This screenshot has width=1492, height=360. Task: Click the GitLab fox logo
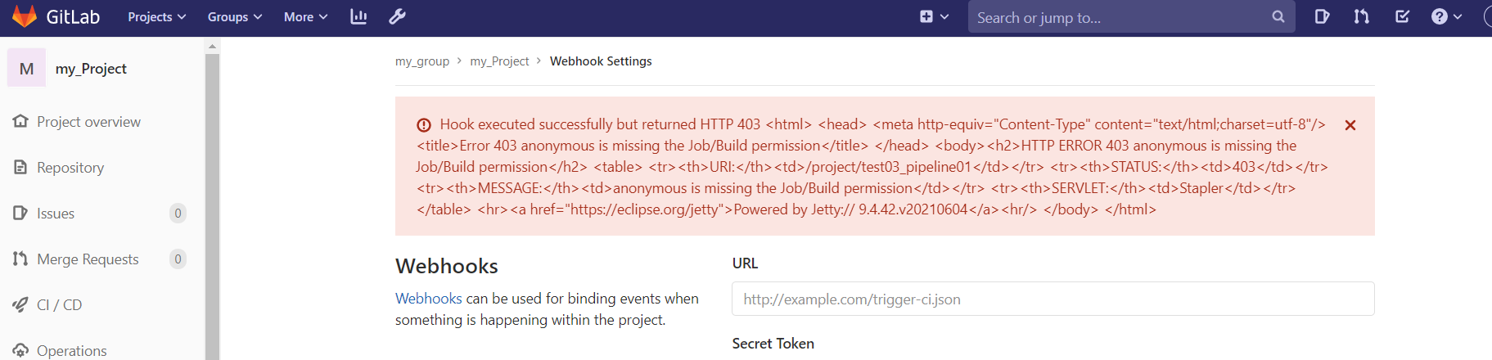pos(25,16)
